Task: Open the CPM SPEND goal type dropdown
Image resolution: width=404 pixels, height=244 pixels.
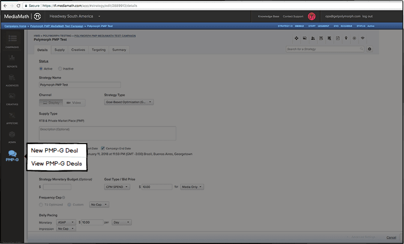Action: (x=117, y=187)
